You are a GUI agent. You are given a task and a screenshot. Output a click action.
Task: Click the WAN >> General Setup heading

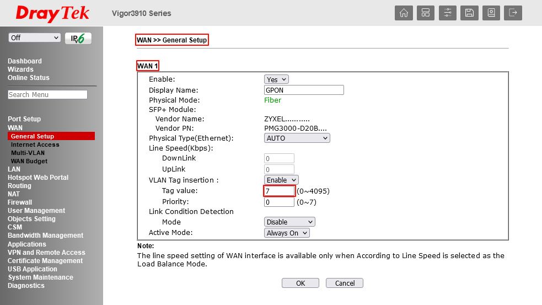pos(172,40)
